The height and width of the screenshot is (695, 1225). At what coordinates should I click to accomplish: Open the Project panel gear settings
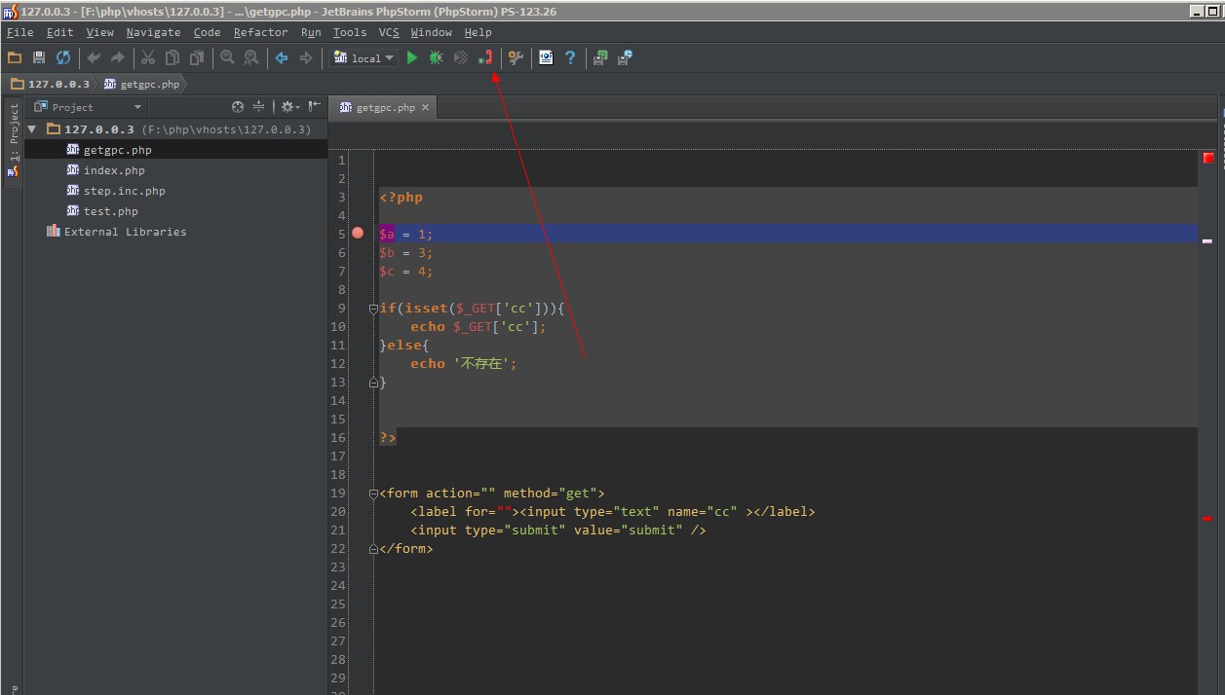coord(289,107)
